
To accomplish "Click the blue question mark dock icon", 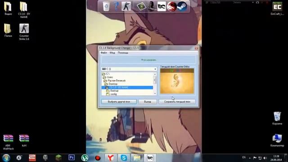I will pos(116,6).
